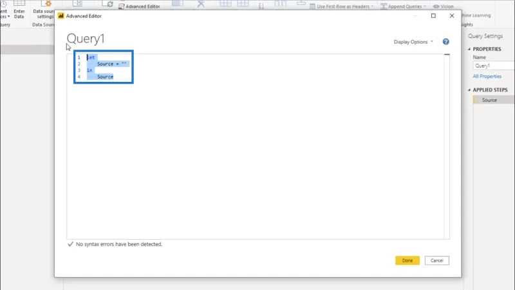This screenshot has width=515, height=290.
Task: Click the Done button
Action: 407,260
